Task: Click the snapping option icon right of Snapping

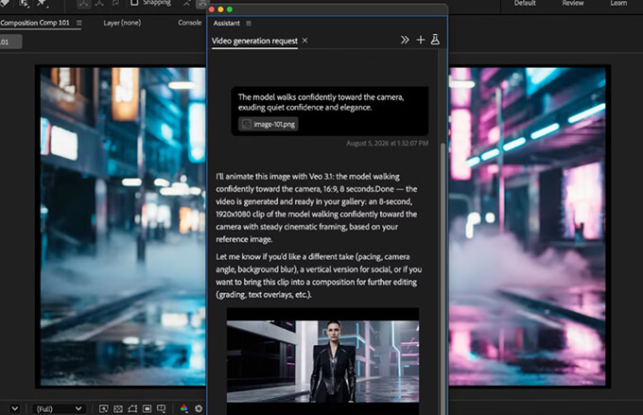Action: 186,3
